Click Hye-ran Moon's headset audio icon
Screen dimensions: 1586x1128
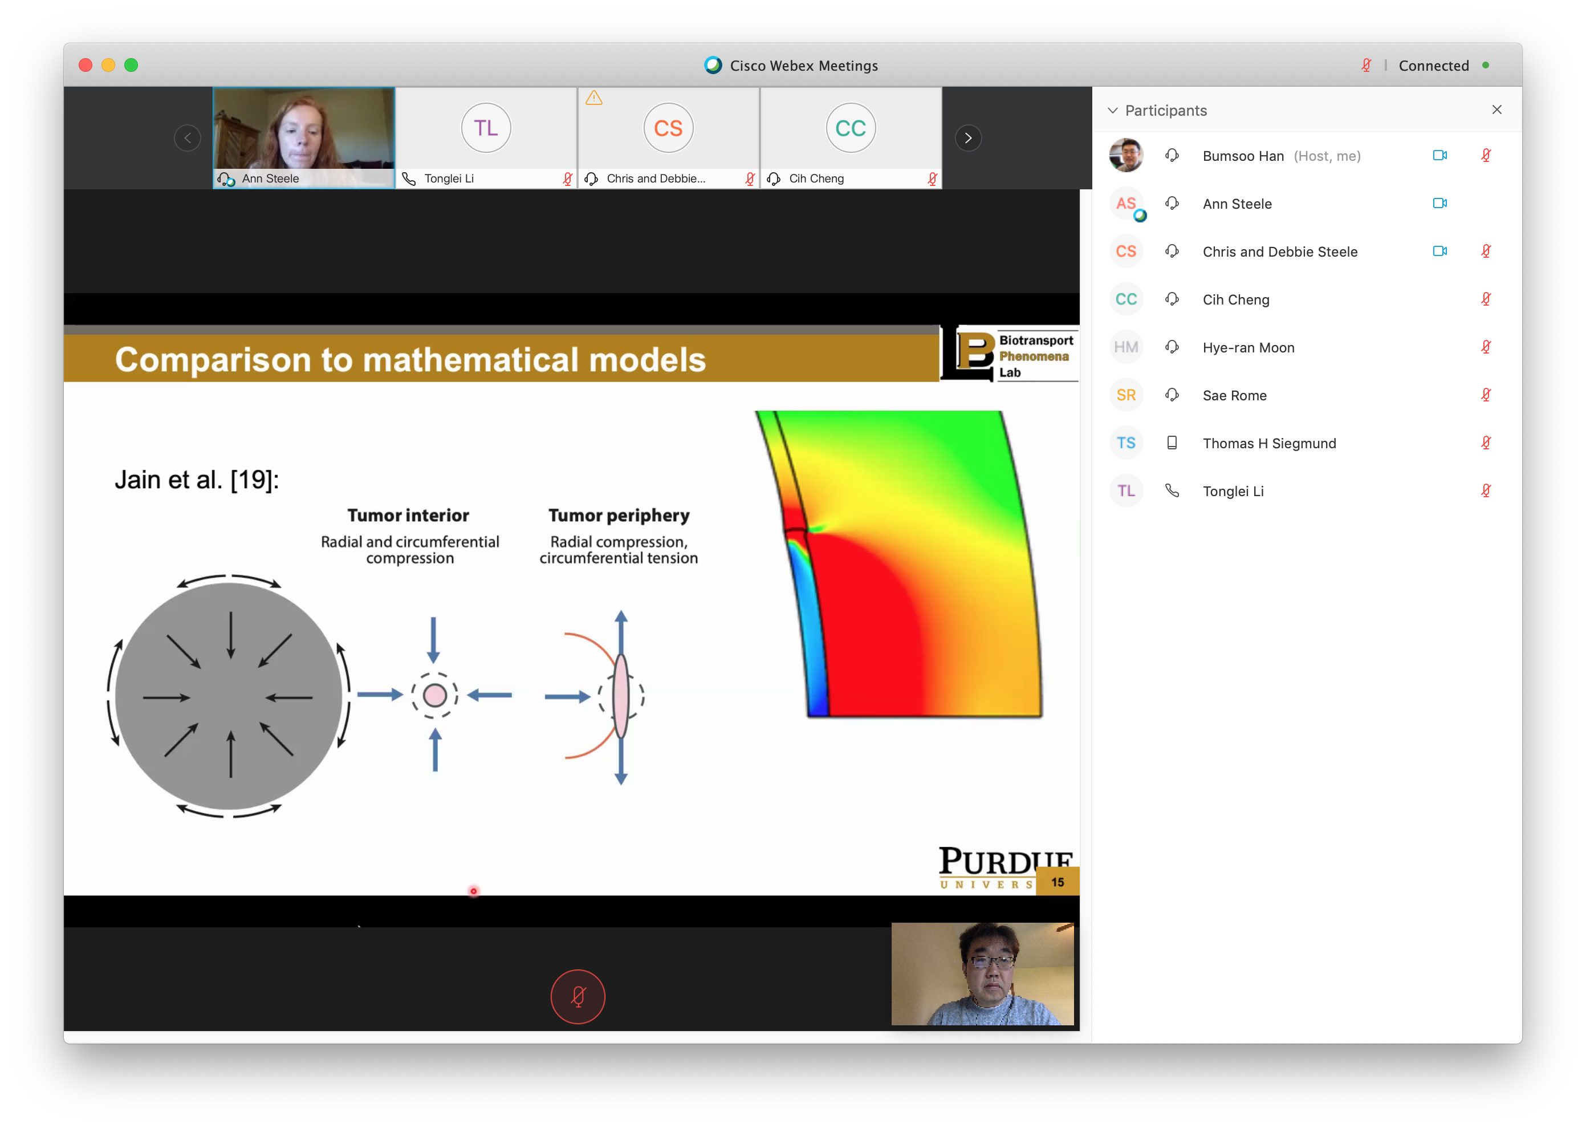pos(1172,347)
